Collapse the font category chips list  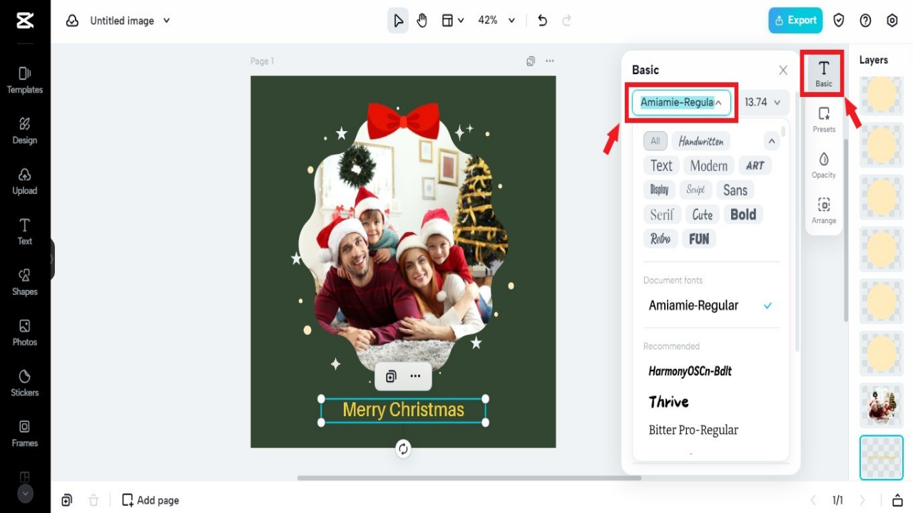coord(771,140)
